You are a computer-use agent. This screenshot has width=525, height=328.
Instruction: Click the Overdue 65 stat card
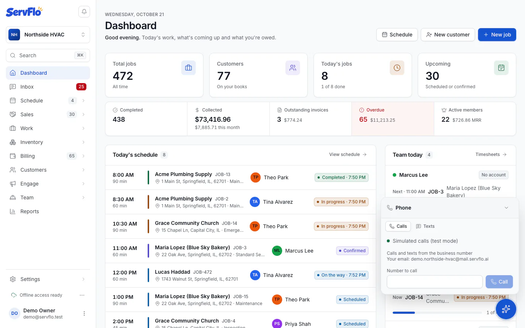click(x=393, y=119)
